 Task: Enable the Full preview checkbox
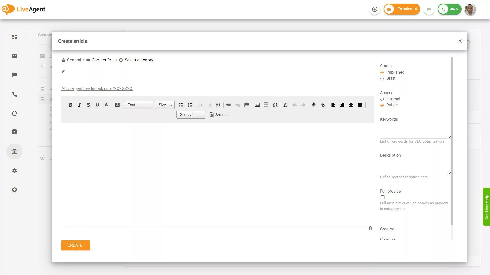pyautogui.click(x=382, y=197)
